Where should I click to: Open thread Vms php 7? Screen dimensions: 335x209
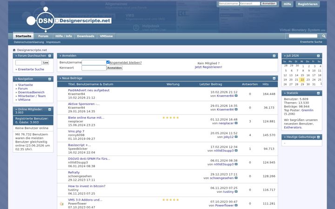point(76,131)
